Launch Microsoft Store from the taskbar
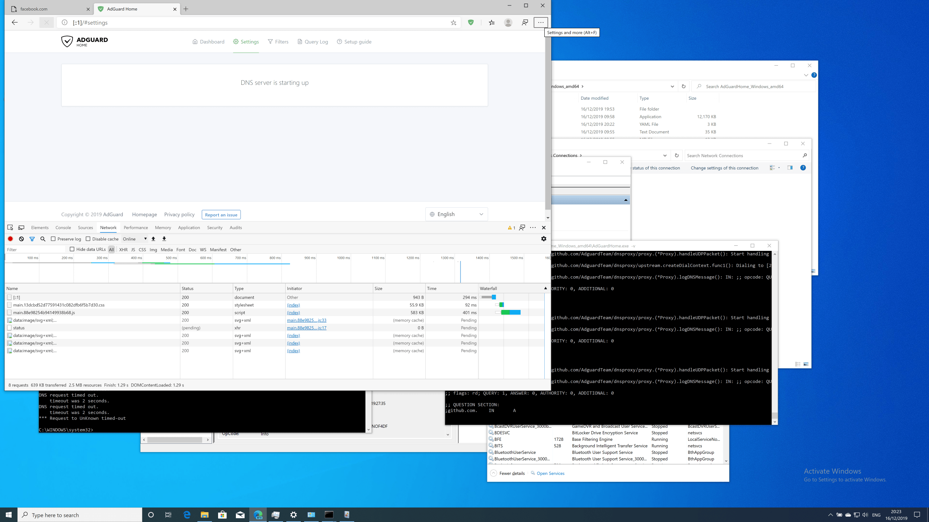Screen dimensions: 929x522 [222, 515]
